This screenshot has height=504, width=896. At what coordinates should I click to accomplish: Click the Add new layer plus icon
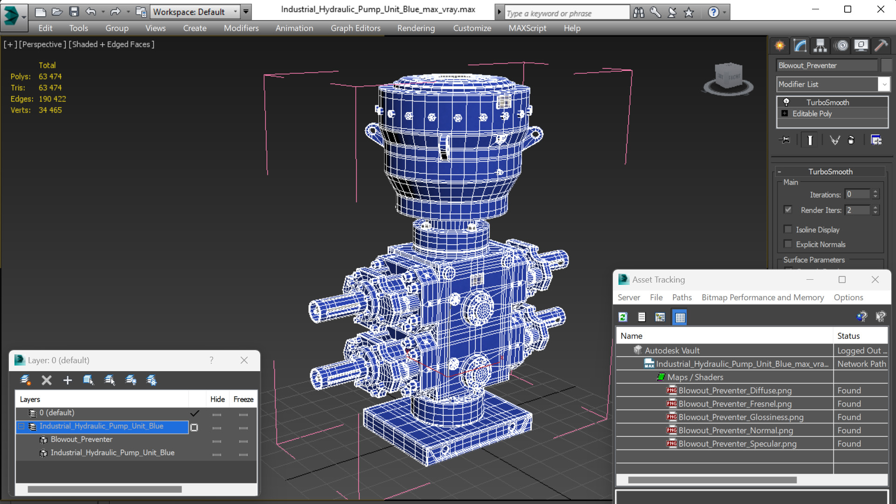[x=68, y=380]
